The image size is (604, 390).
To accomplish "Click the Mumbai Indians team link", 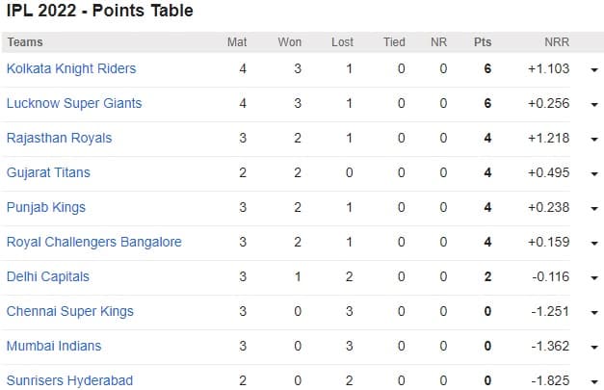I will tap(54, 347).
